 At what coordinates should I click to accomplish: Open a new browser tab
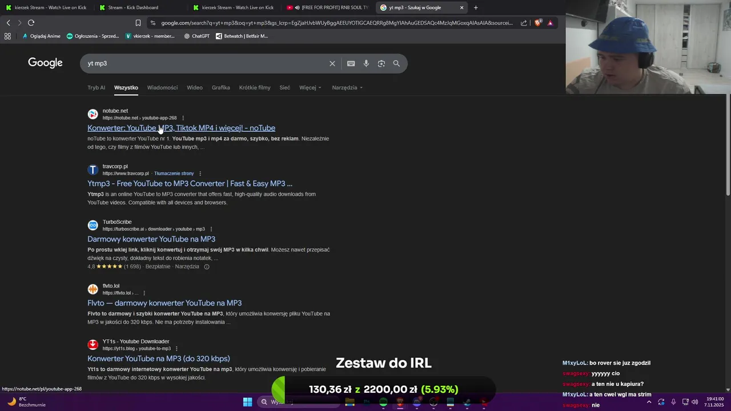(476, 7)
